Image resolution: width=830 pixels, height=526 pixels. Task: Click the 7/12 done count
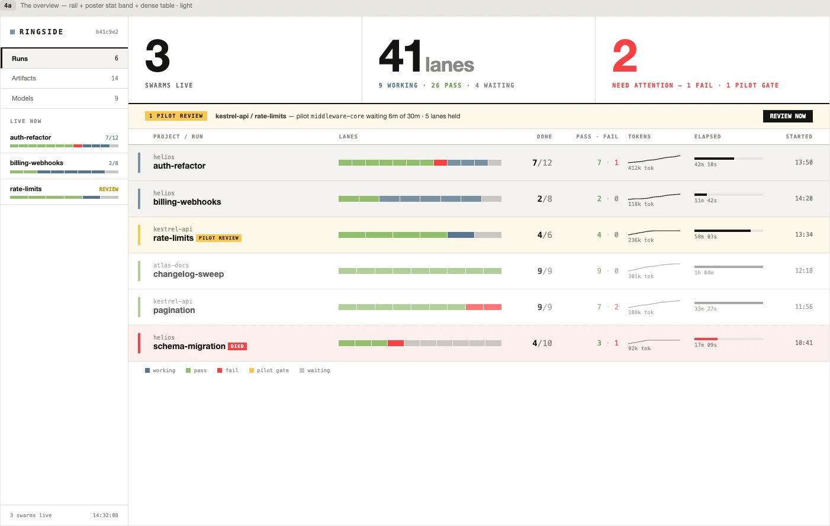pos(542,163)
